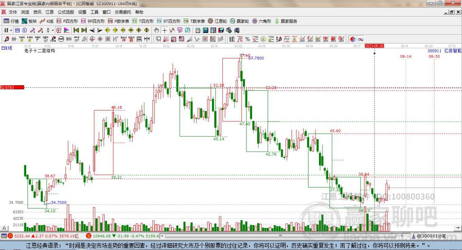Click the up-triangle button at chart bottom-left
Screen dimensions: 462x250
click(x=4, y=228)
